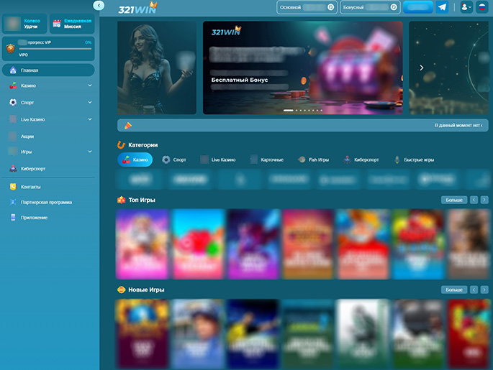
Task: Collapse the left sidebar panel
Action: [99, 6]
